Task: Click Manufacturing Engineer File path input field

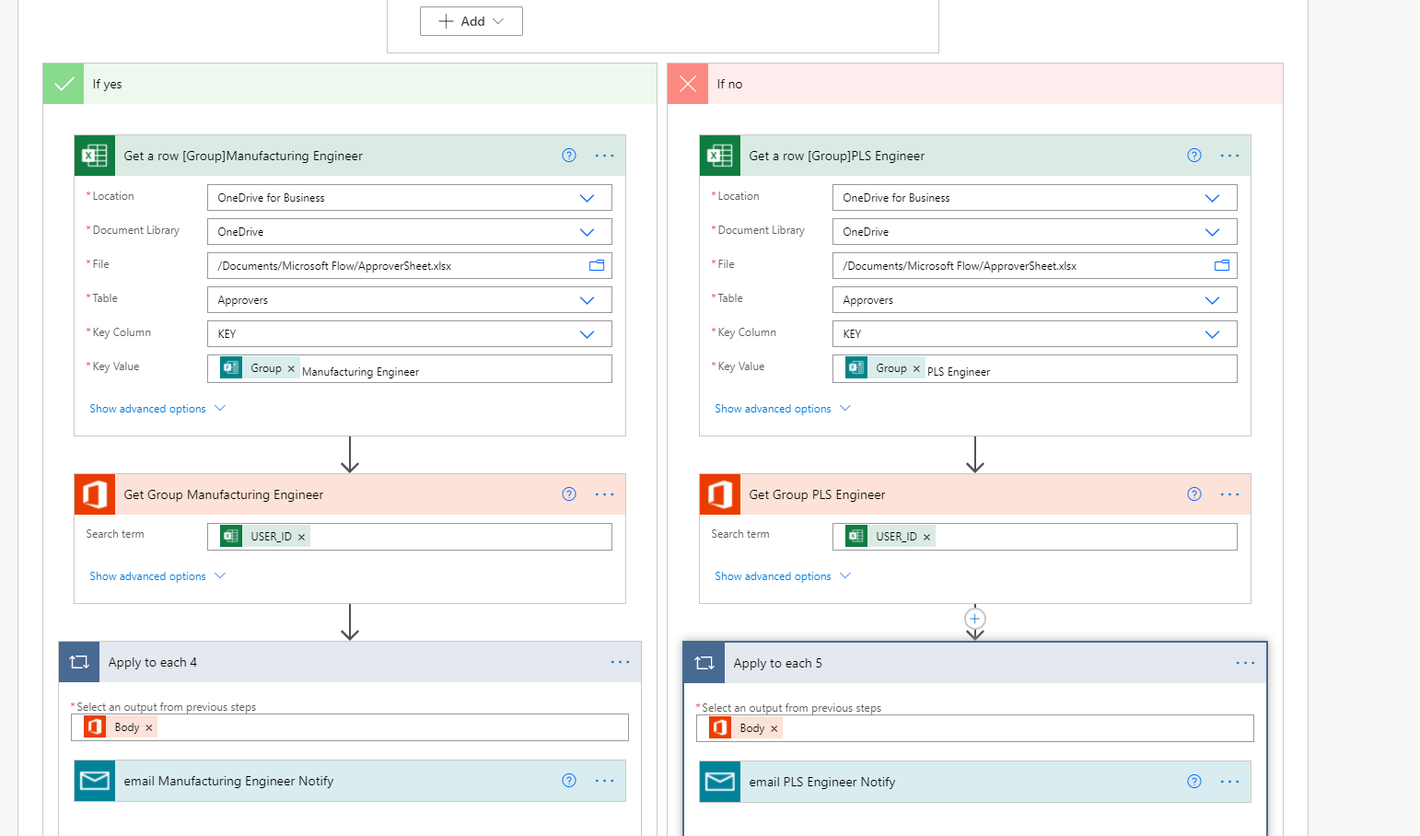Action: pos(410,266)
